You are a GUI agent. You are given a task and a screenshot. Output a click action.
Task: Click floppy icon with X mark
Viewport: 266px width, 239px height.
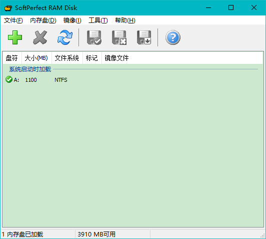119,37
